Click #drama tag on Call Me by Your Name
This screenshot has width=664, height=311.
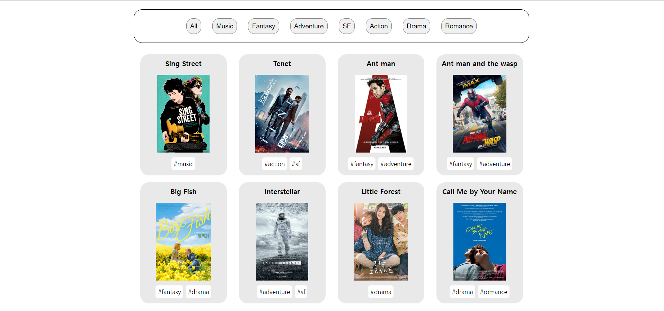pyautogui.click(x=462, y=292)
